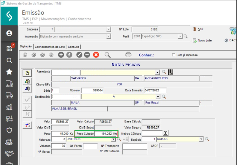Viewport: 237px width, 165px height.
Task: Click the shield icon in sidebar
Action: (x=9, y=130)
